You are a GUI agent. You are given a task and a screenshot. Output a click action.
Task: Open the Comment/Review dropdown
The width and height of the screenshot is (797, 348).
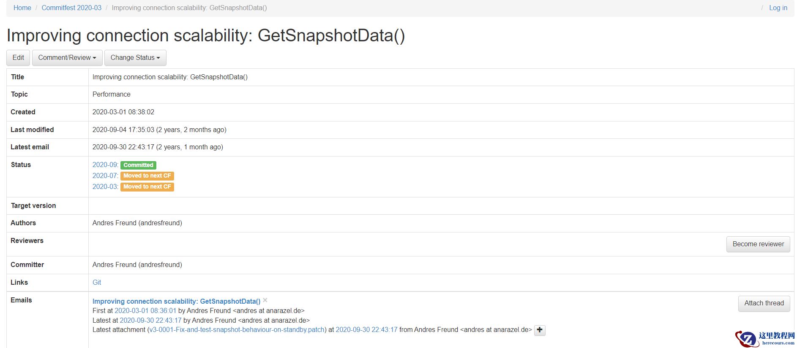click(67, 58)
